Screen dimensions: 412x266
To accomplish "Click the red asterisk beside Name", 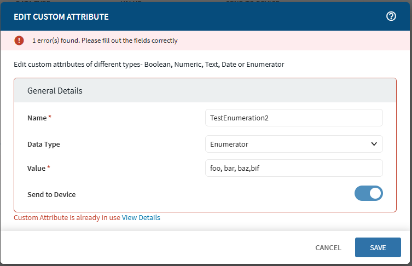I will [x=50, y=118].
